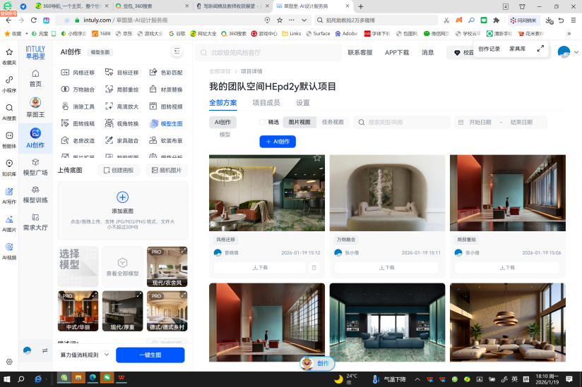The image size is (582, 387).
Task: Check the 精选 checkbox
Action: point(263,122)
